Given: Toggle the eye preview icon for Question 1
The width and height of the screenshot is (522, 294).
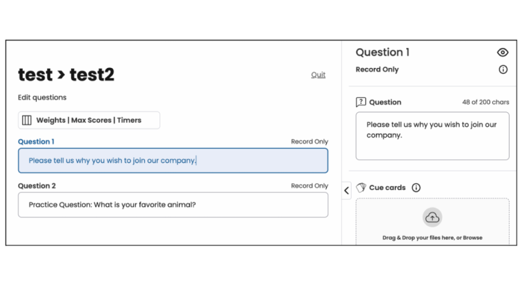Looking at the screenshot, I should [x=503, y=53].
